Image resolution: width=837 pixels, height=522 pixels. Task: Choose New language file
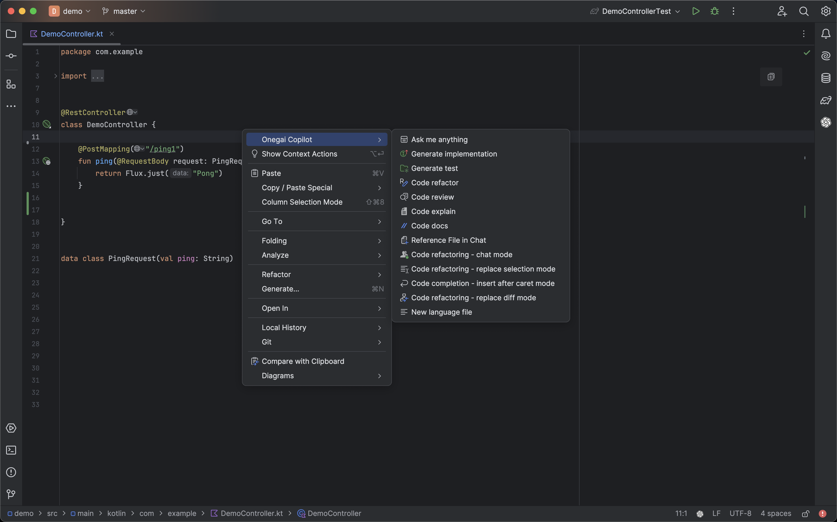(481, 312)
